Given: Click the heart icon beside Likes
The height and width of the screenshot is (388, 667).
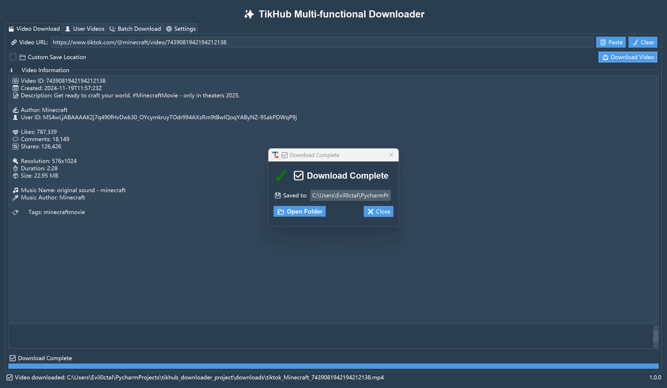Looking at the screenshot, I should point(16,132).
